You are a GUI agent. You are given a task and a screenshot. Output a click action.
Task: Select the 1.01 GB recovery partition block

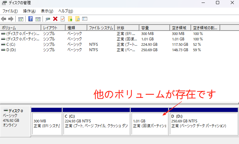149,123
